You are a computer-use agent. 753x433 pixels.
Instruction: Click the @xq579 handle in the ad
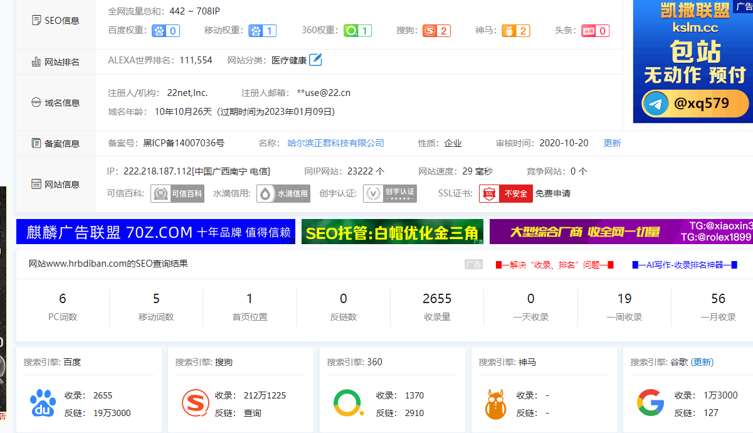coord(702,104)
